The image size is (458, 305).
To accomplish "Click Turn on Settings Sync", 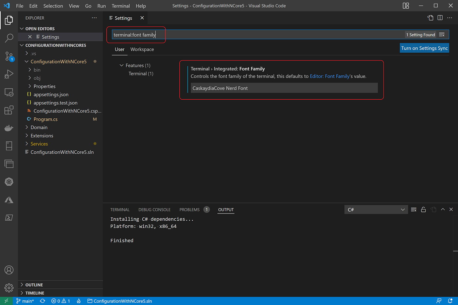I will pos(424,48).
